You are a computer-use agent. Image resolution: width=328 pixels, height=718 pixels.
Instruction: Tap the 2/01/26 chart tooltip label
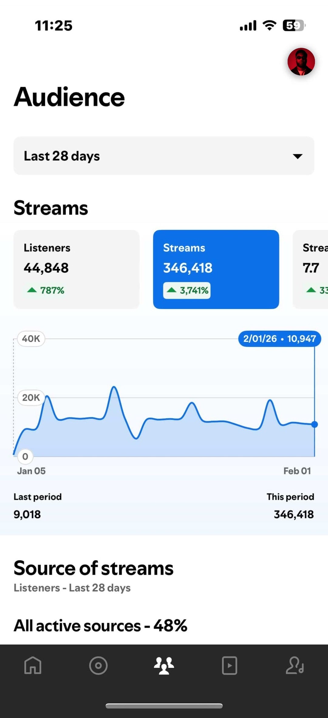point(280,339)
